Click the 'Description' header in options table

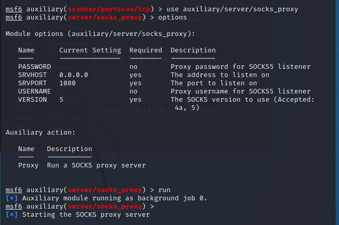(193, 50)
